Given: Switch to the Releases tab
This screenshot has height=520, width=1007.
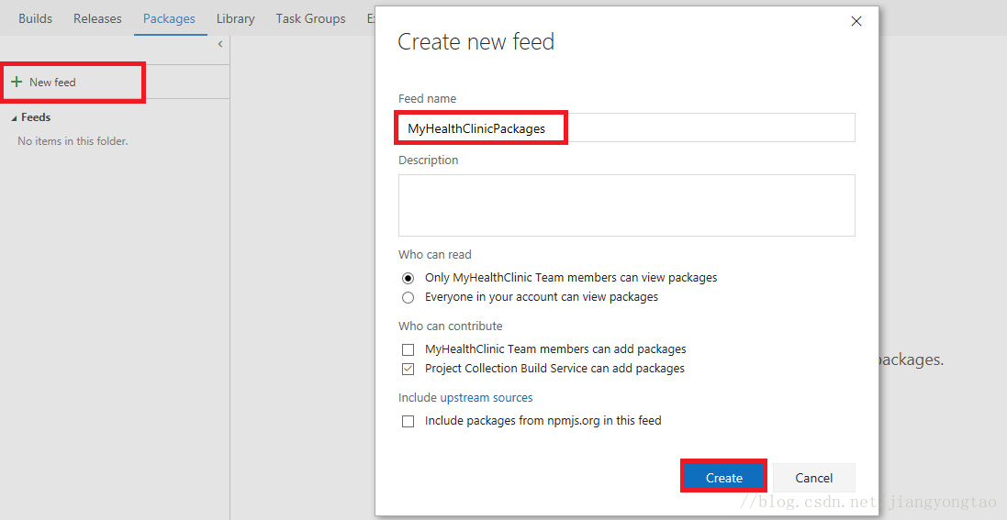Looking at the screenshot, I should tap(97, 18).
